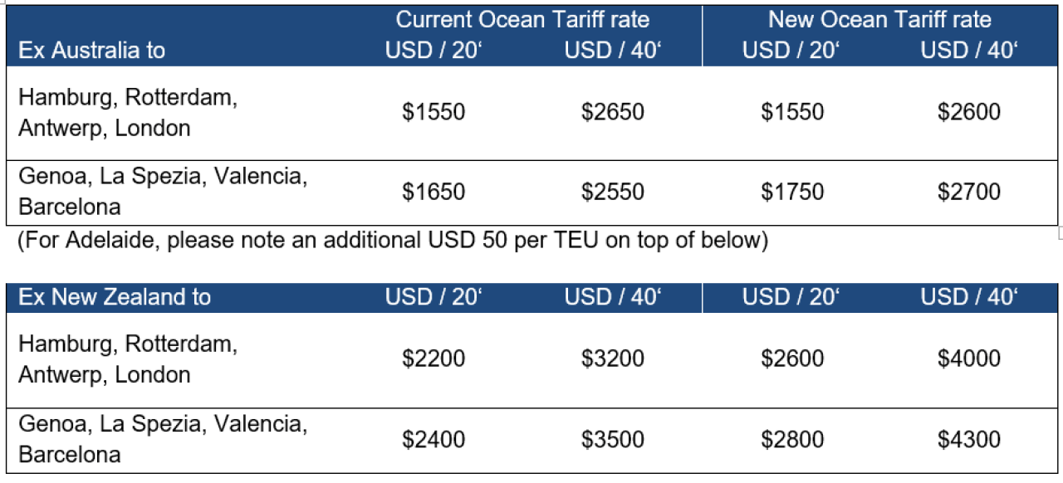The height and width of the screenshot is (483, 1063).
Task: Select the $1650 rate cell
Action: [x=434, y=192]
